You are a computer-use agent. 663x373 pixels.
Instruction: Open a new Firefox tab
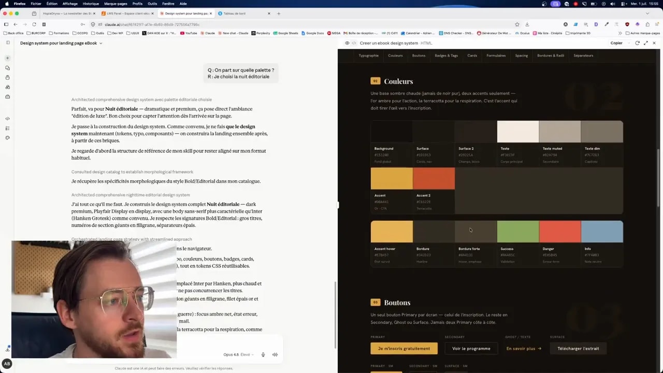[279, 13]
